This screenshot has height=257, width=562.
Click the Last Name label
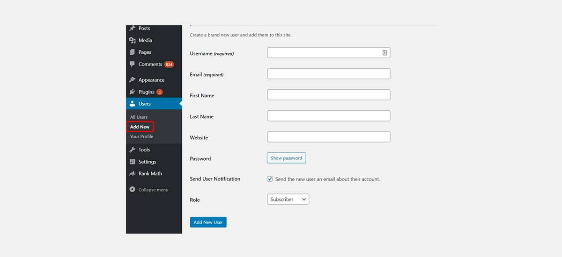click(202, 116)
